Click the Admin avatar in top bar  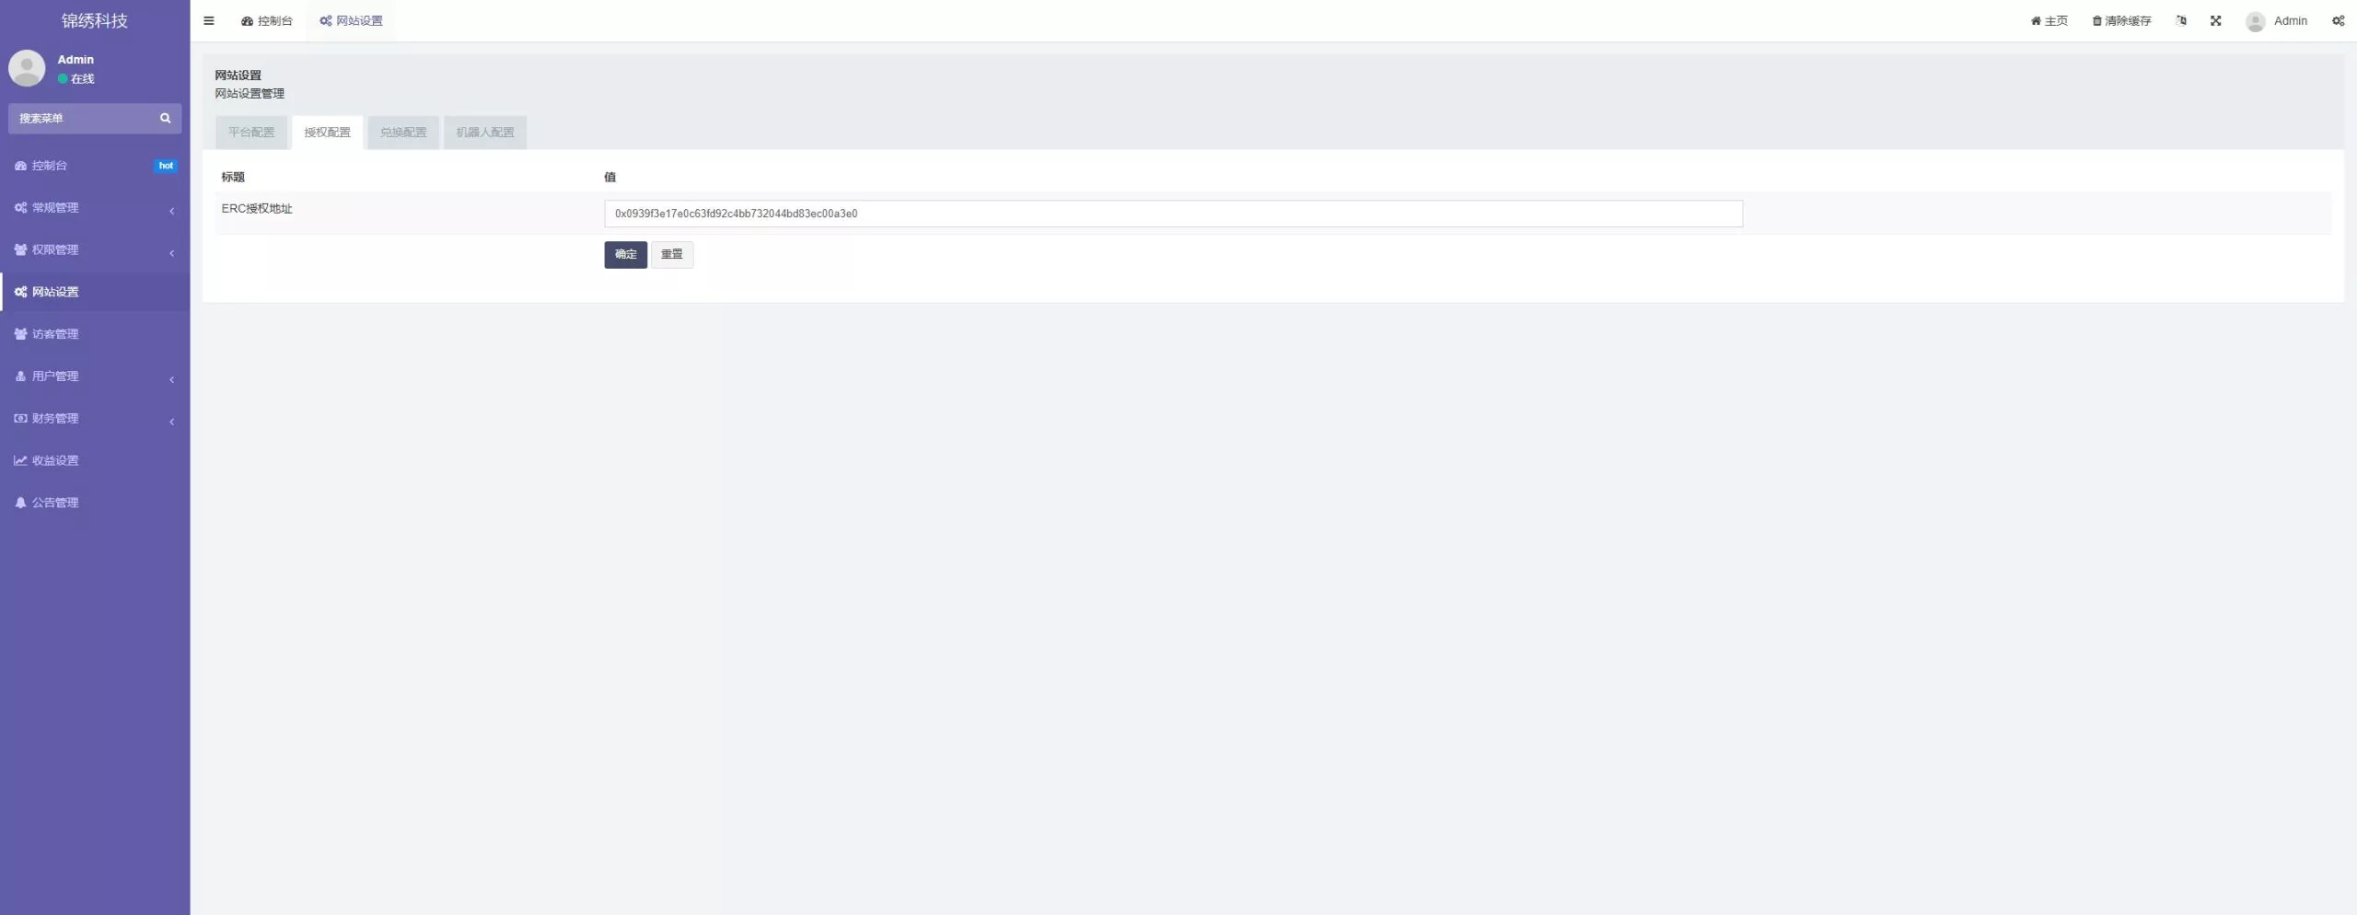point(2255,22)
